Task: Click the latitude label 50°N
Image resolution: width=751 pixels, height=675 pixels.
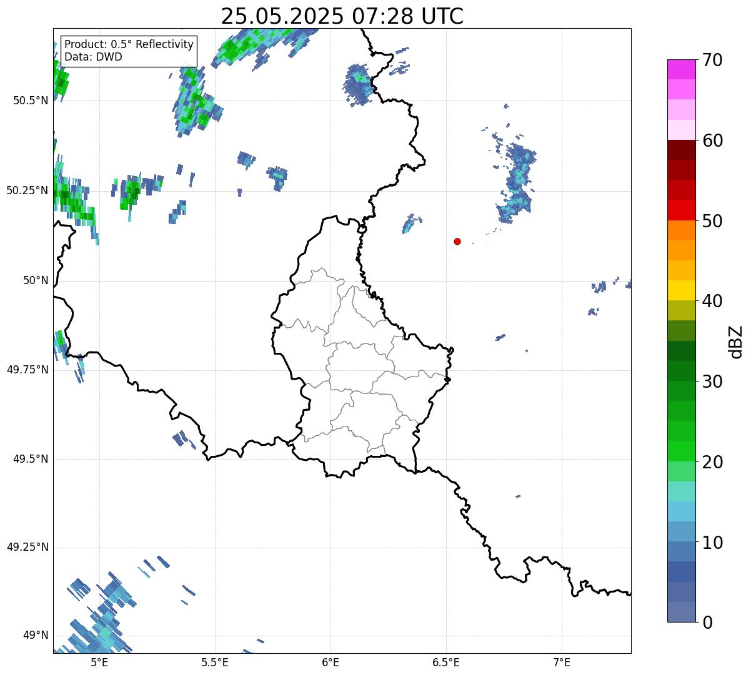Action: pos(36,280)
